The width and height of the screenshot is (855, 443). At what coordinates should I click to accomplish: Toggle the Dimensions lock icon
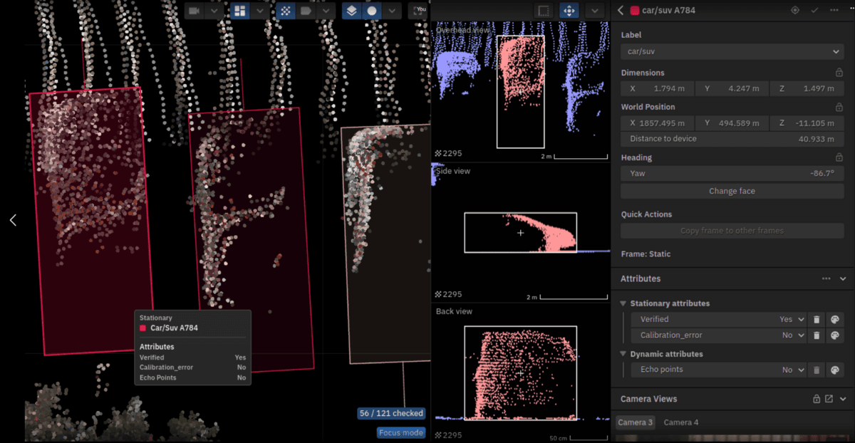coord(839,73)
